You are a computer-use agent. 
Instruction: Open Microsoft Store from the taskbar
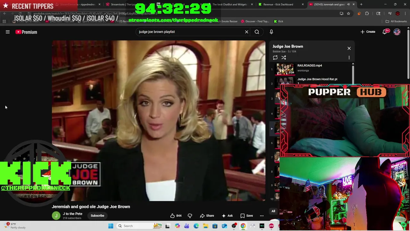215,226
